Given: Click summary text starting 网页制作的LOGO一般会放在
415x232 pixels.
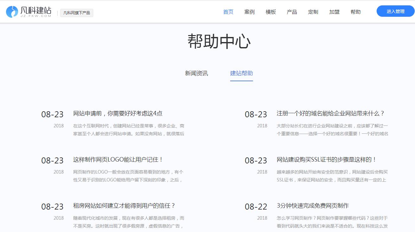Looking at the screenshot, I should (x=128, y=176).
